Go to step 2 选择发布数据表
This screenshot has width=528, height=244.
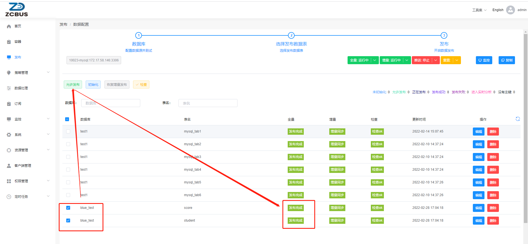pyautogui.click(x=291, y=35)
